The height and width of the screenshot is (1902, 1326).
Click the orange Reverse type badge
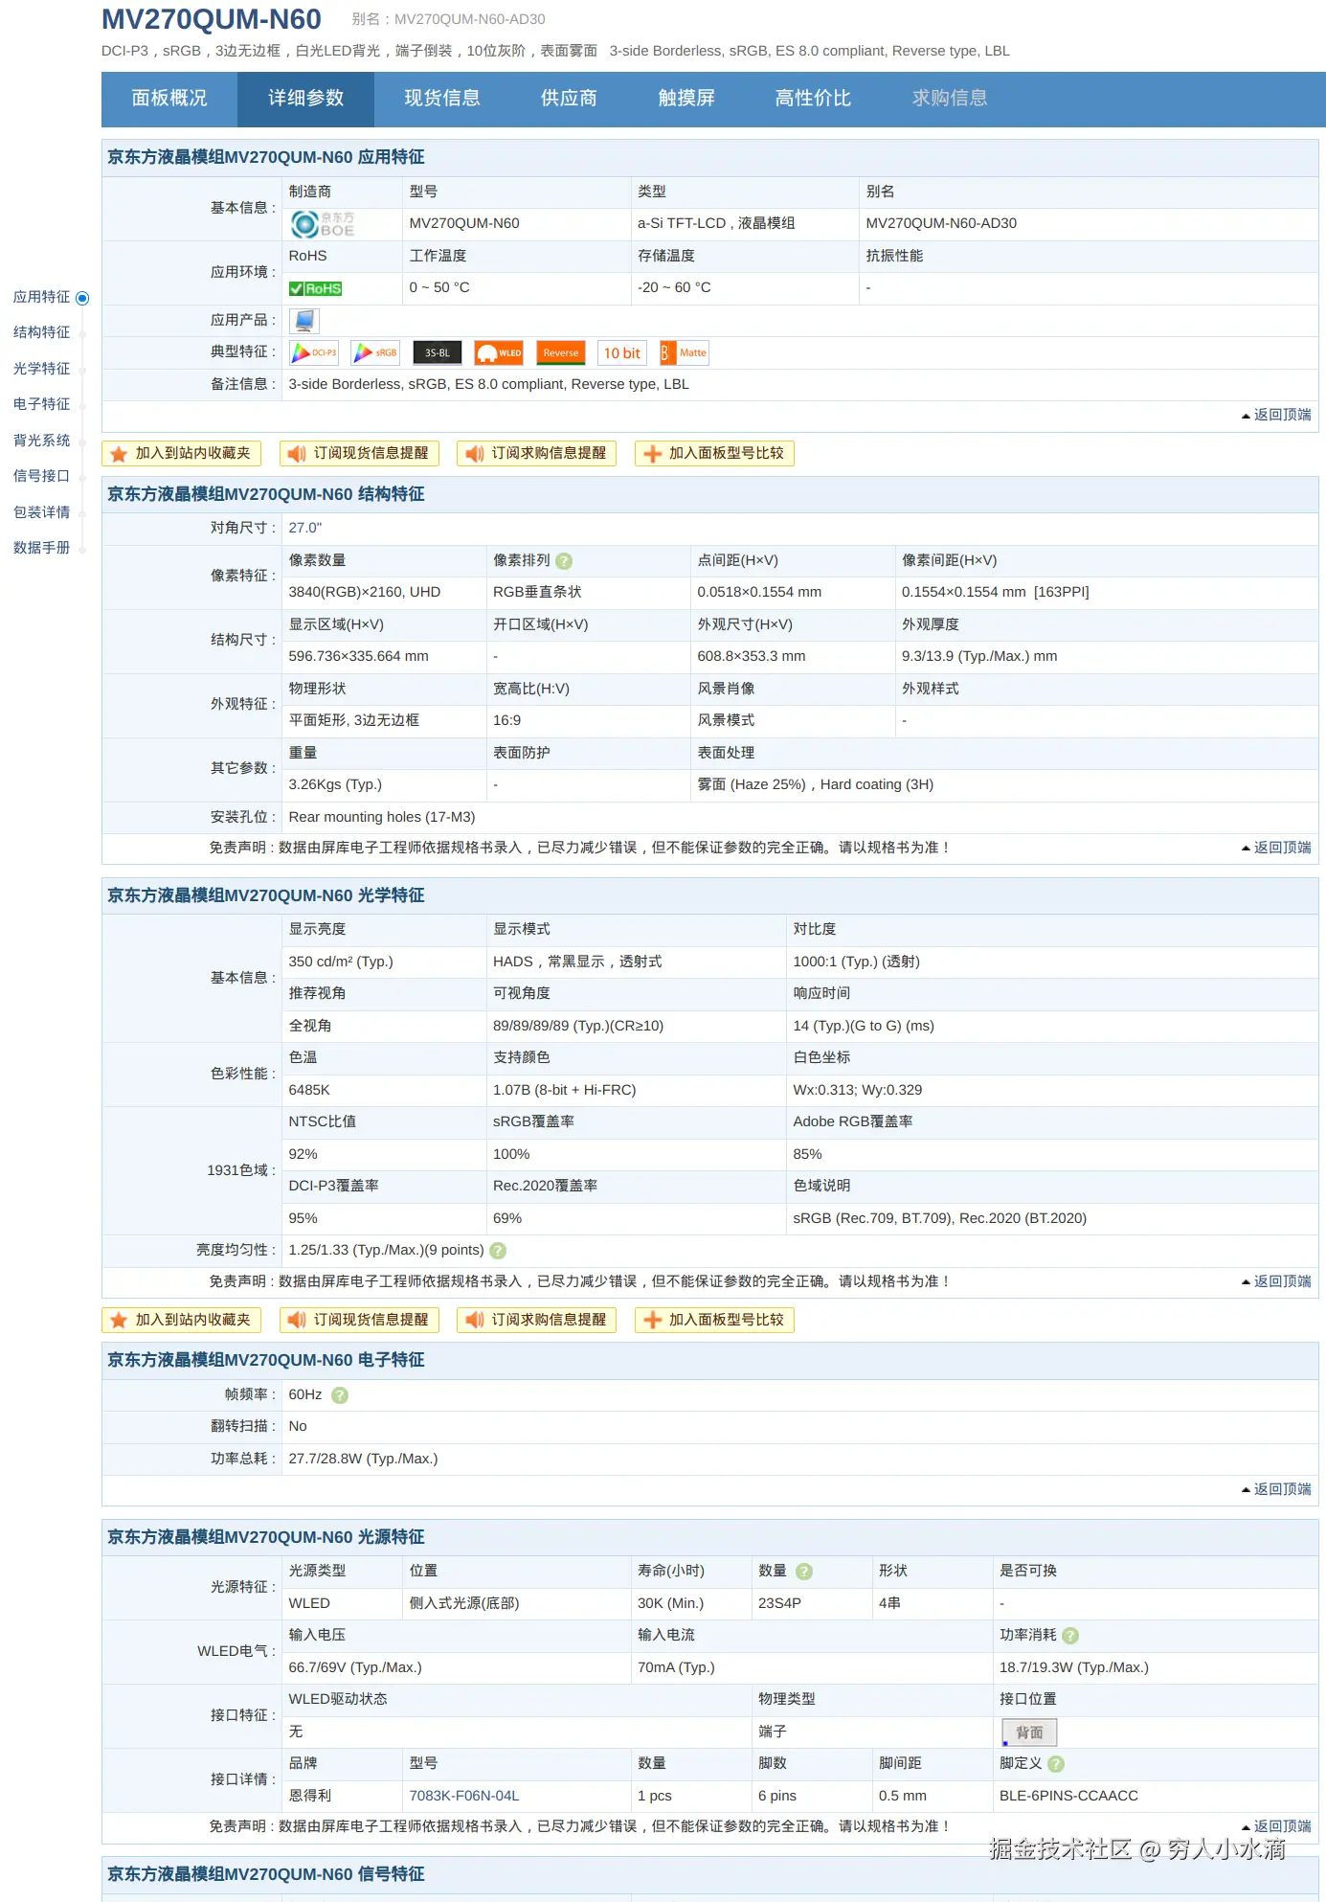coord(561,352)
